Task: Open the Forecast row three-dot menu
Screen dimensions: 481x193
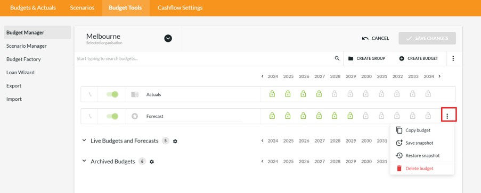Action: (447, 116)
